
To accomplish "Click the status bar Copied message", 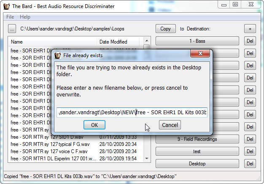I will (x=90, y=176).
